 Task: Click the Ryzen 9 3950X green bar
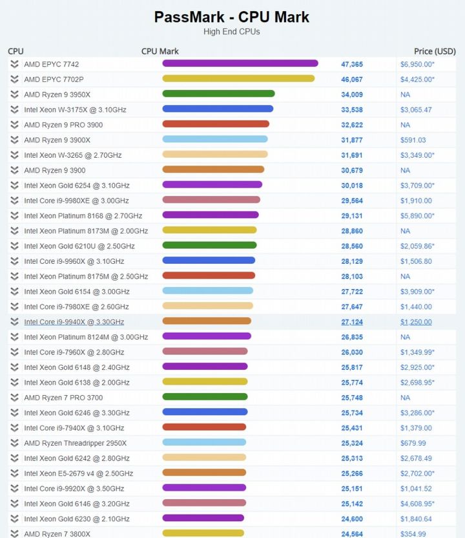218,94
